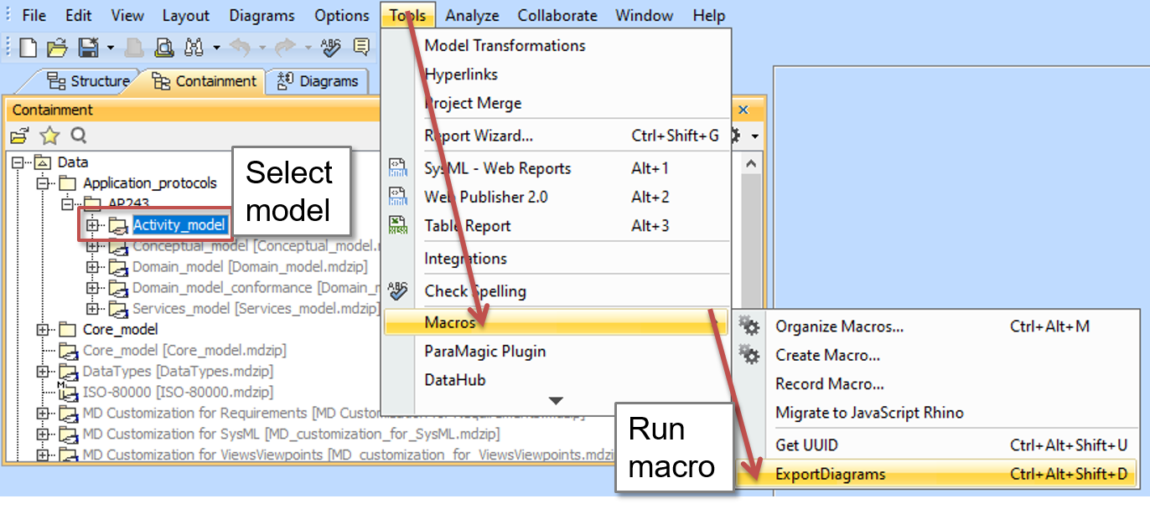Click the spell check toolbar icon

click(331, 48)
